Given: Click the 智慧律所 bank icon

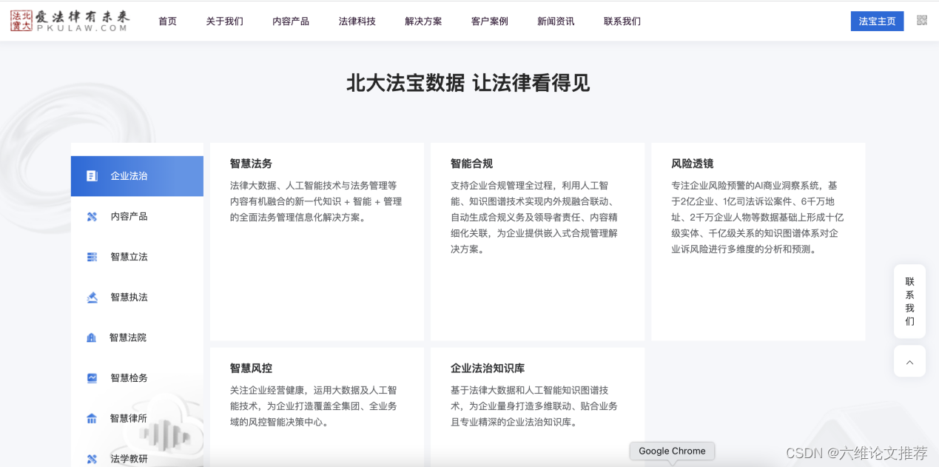Looking at the screenshot, I should pyautogui.click(x=92, y=419).
